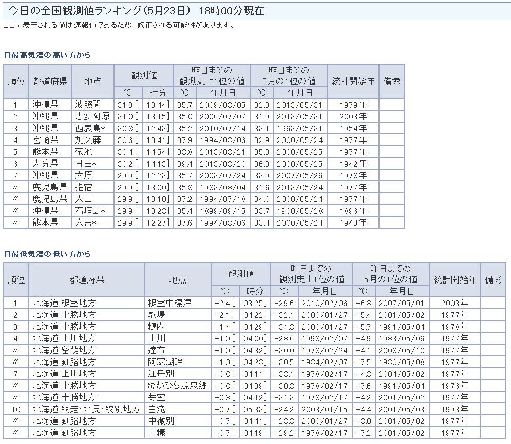511x444 pixels.
Task: Select the 加久藤 location cell
Action: [88, 140]
